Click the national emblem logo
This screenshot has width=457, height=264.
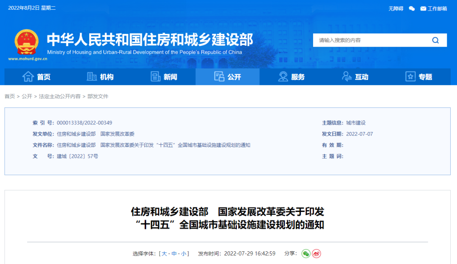27,41
